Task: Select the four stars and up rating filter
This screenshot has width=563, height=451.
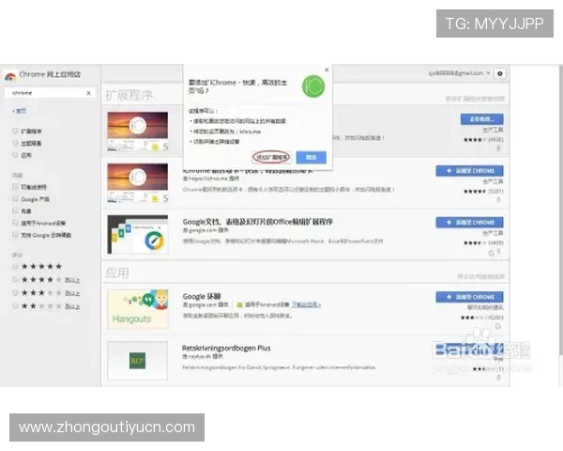Action: click(15, 279)
